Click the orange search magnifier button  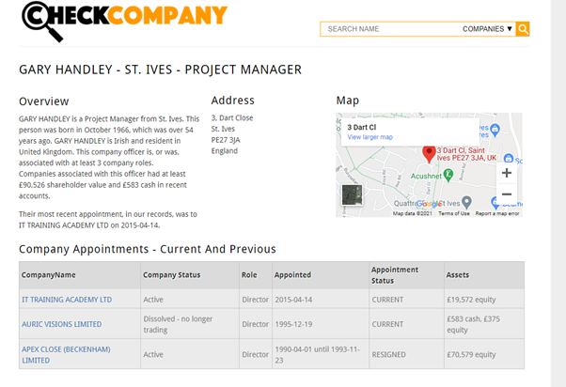[x=523, y=29]
